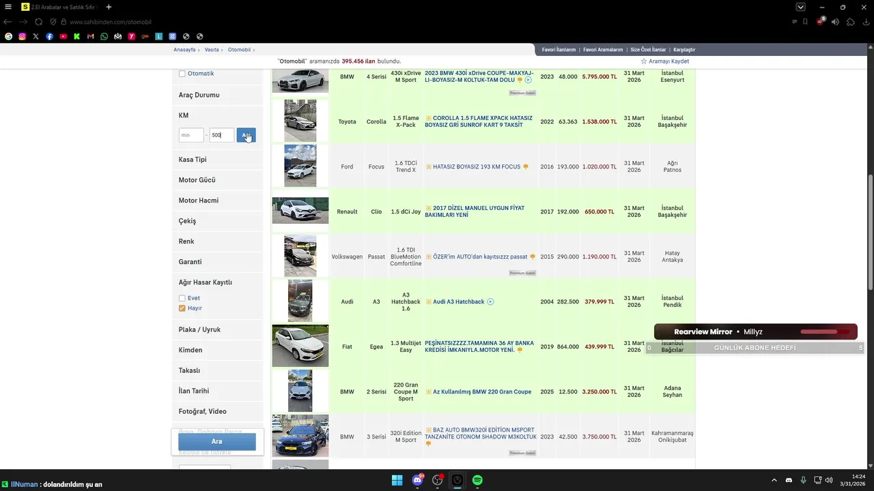Click the tab audio speaker icon in toolbar
Screen dimensions: 874x491
[x=836, y=22]
